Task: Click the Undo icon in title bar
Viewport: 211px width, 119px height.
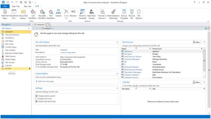Action: 12,2
